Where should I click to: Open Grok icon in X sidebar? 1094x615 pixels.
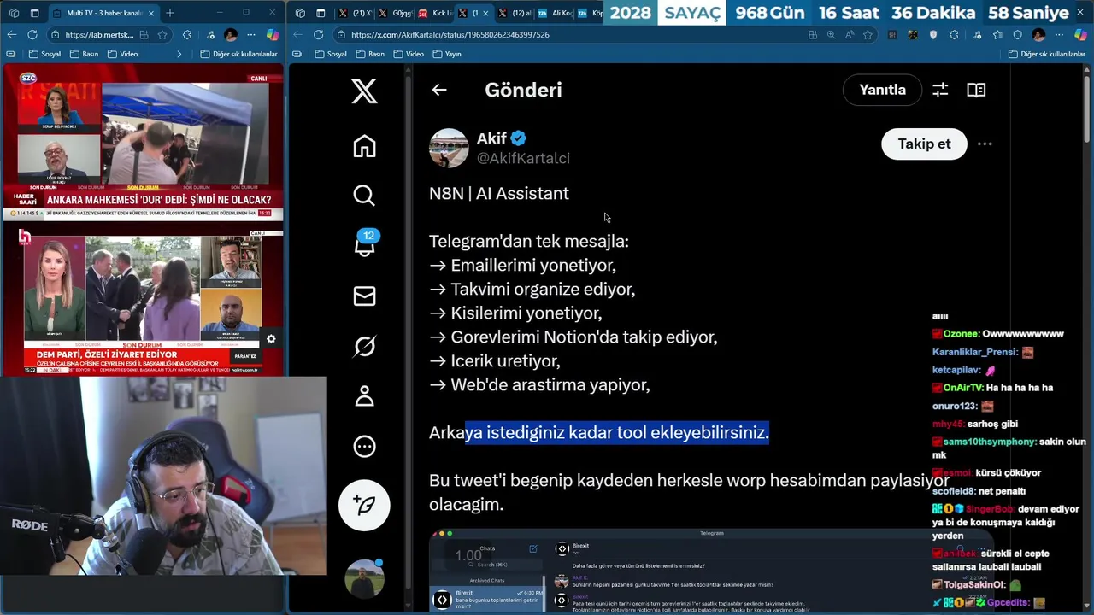click(x=364, y=346)
